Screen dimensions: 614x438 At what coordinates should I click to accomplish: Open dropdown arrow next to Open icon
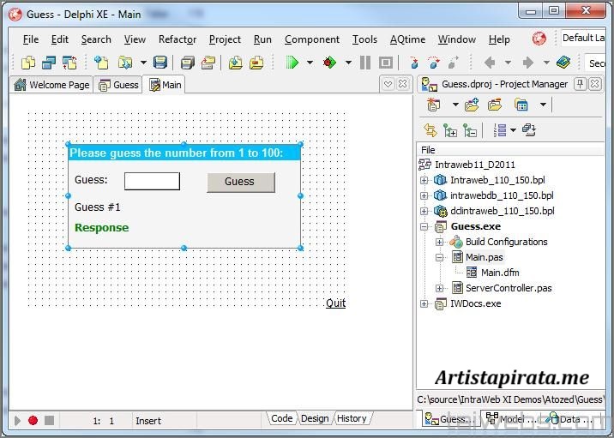pyautogui.click(x=143, y=63)
